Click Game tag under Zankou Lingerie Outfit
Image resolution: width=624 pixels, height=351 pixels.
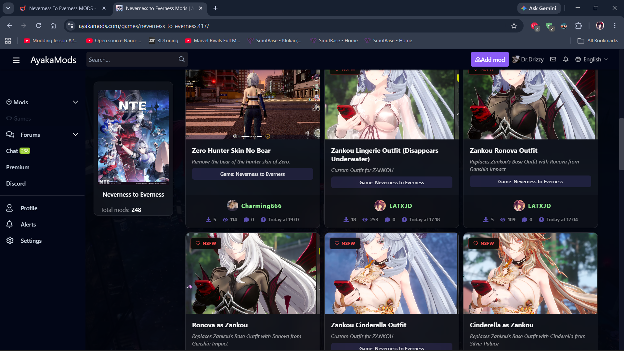coord(392,182)
